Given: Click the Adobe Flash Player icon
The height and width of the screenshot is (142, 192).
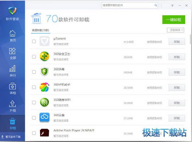Looking at the screenshot, I should point(45,133).
